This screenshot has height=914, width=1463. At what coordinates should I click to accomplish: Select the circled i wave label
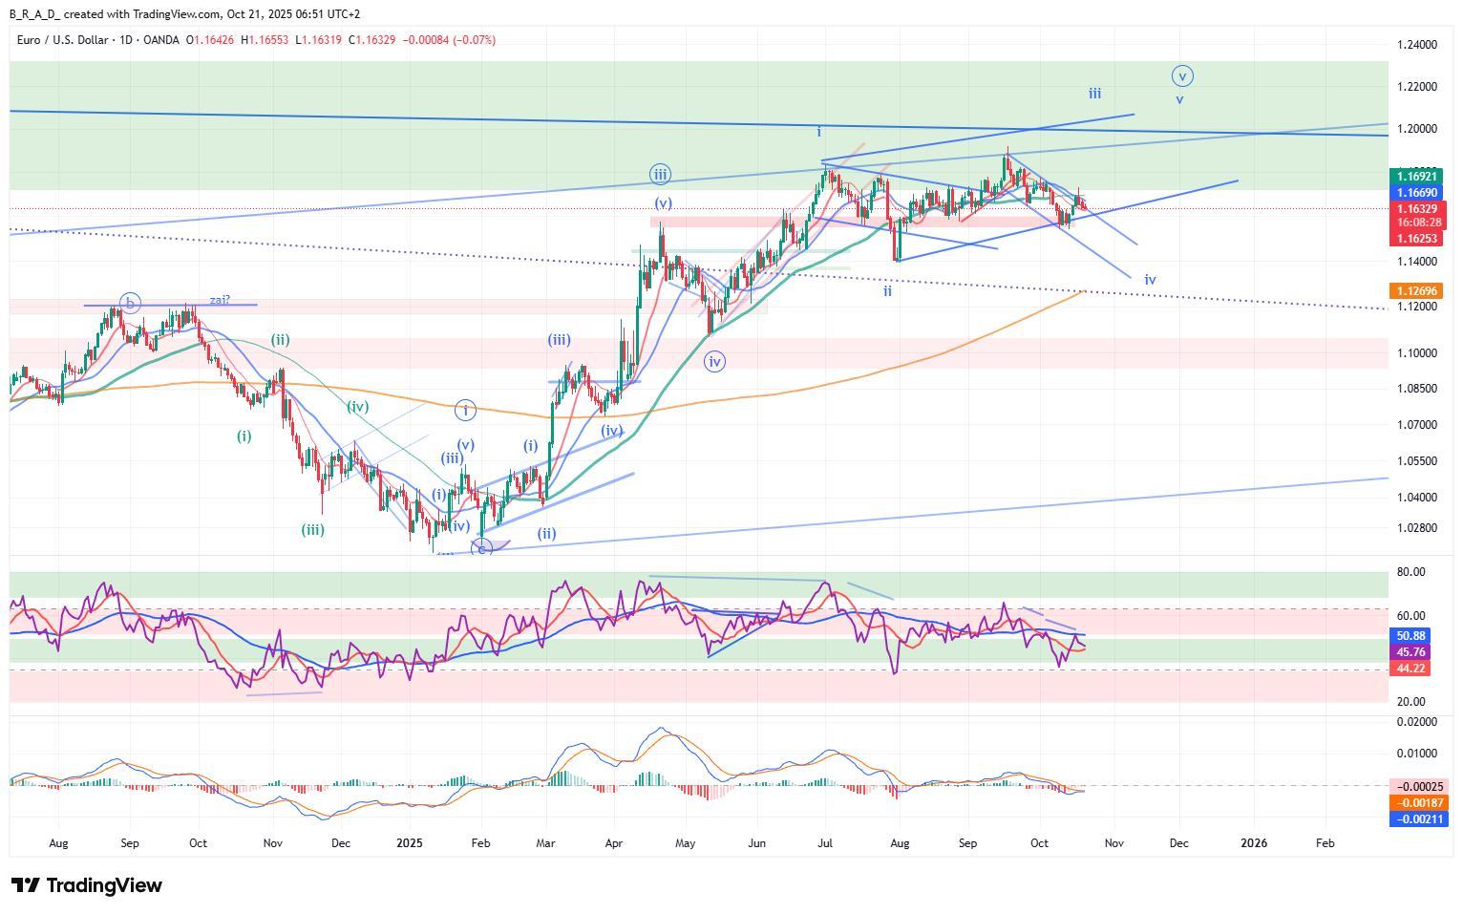[x=465, y=411]
